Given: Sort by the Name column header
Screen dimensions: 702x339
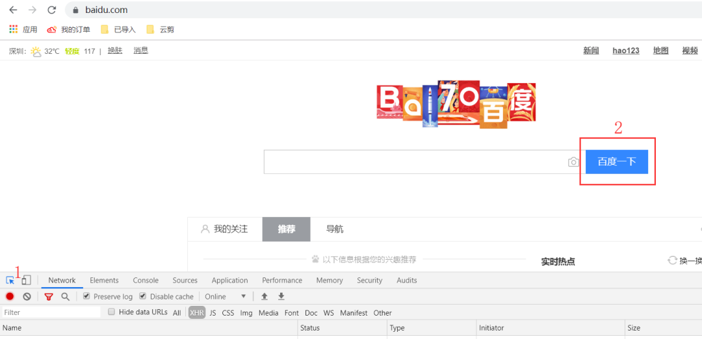Looking at the screenshot, I should [x=149, y=328].
